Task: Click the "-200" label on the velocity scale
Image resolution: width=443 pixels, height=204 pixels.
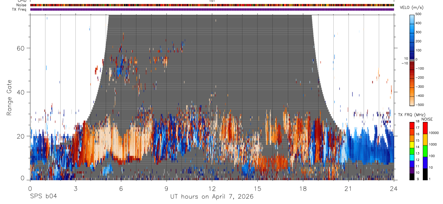Action: [420, 77]
